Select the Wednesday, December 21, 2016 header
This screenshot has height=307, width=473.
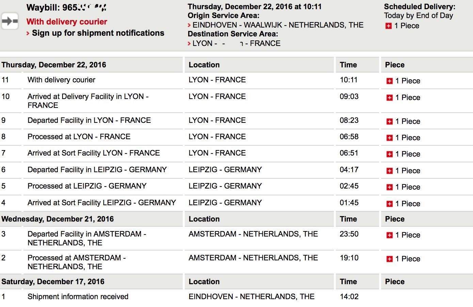pyautogui.click(x=58, y=219)
